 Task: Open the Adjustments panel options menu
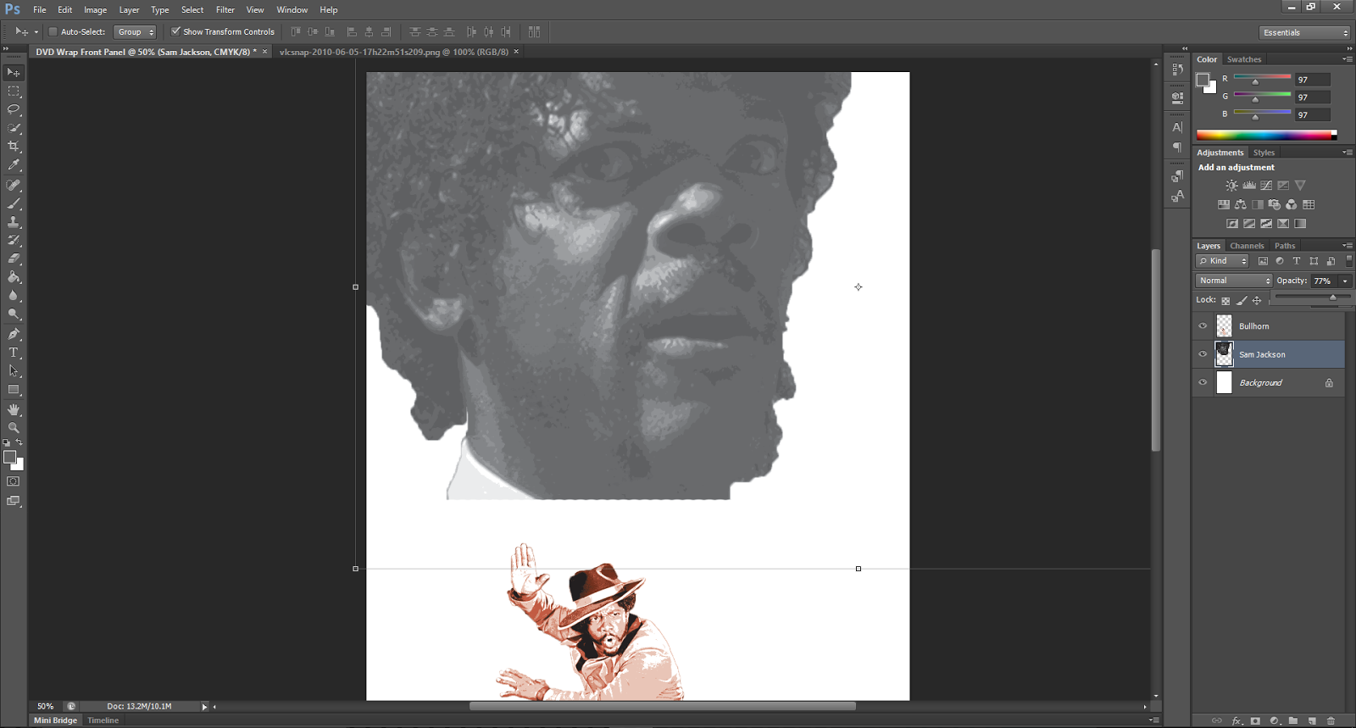[x=1348, y=153]
